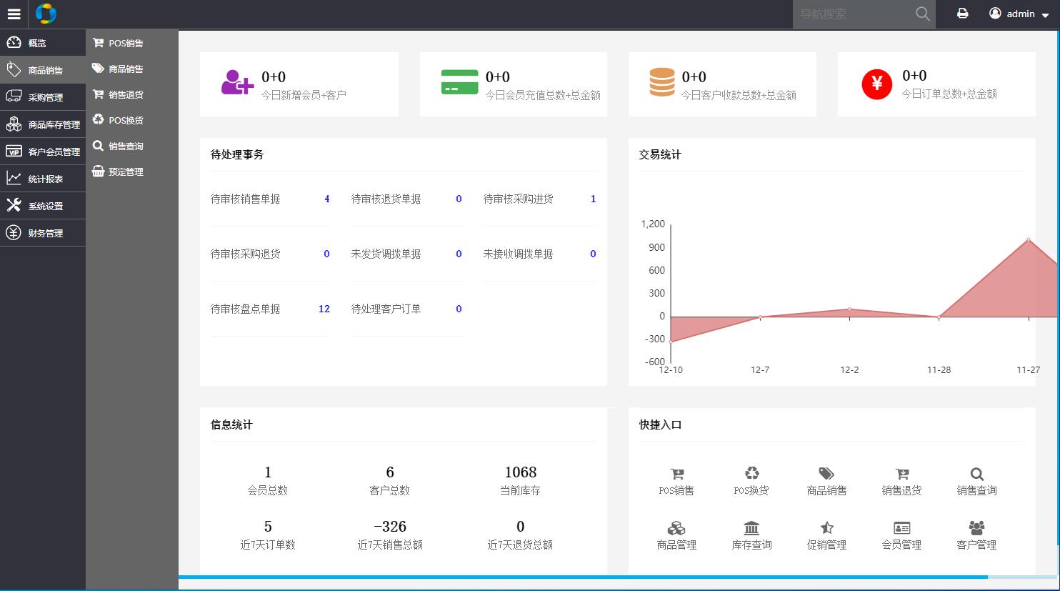1060x591 pixels.
Task: Click the red yen order icon
Action: (876, 84)
